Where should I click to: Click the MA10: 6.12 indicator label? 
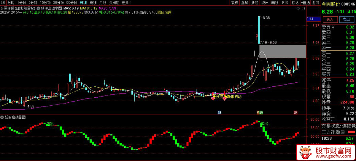pyautogui.click(x=89, y=8)
